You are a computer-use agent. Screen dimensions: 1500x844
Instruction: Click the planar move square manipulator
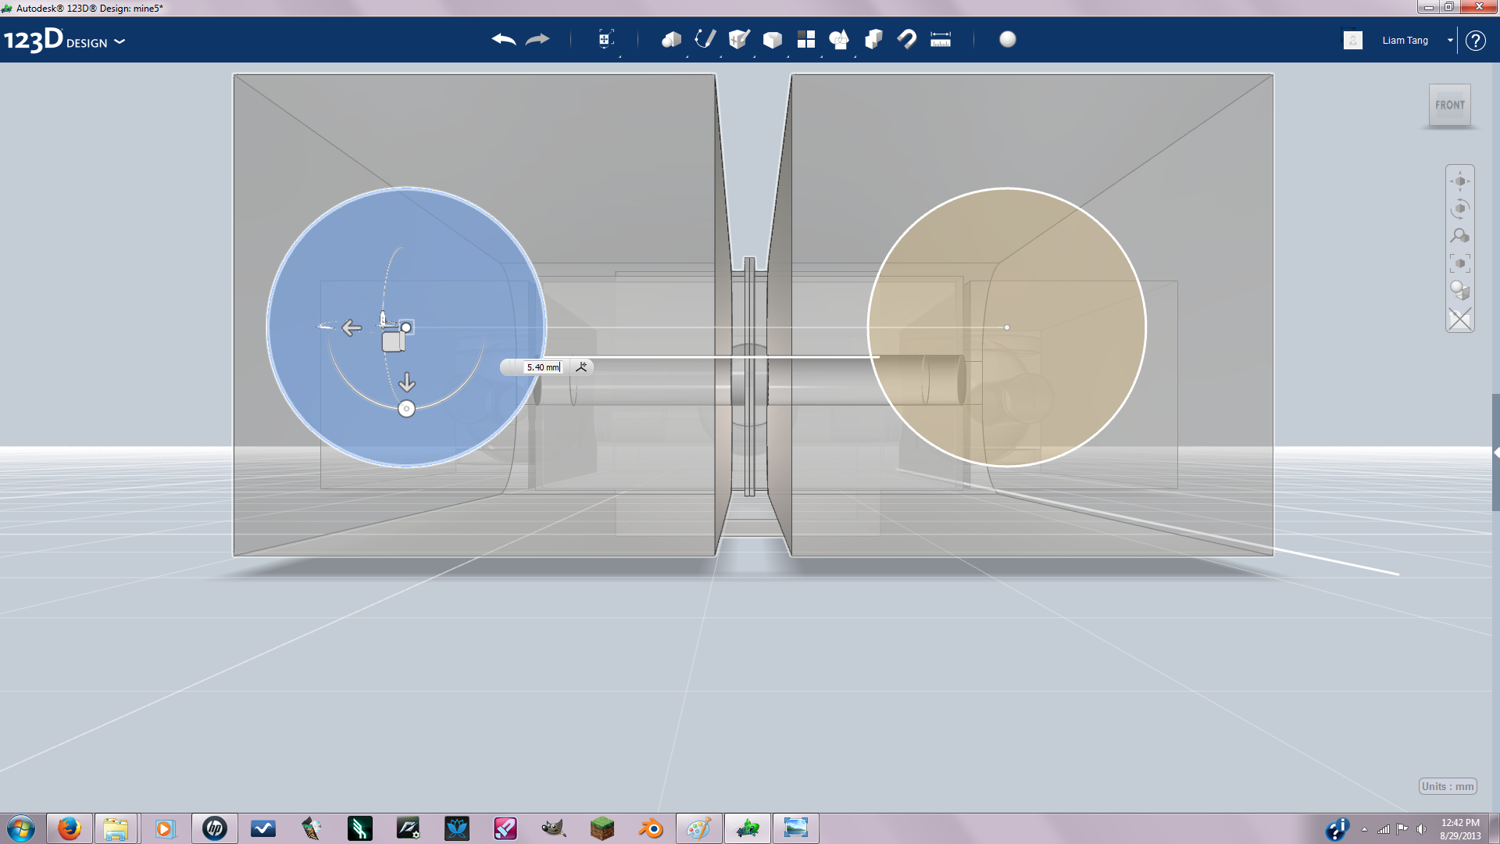(393, 342)
